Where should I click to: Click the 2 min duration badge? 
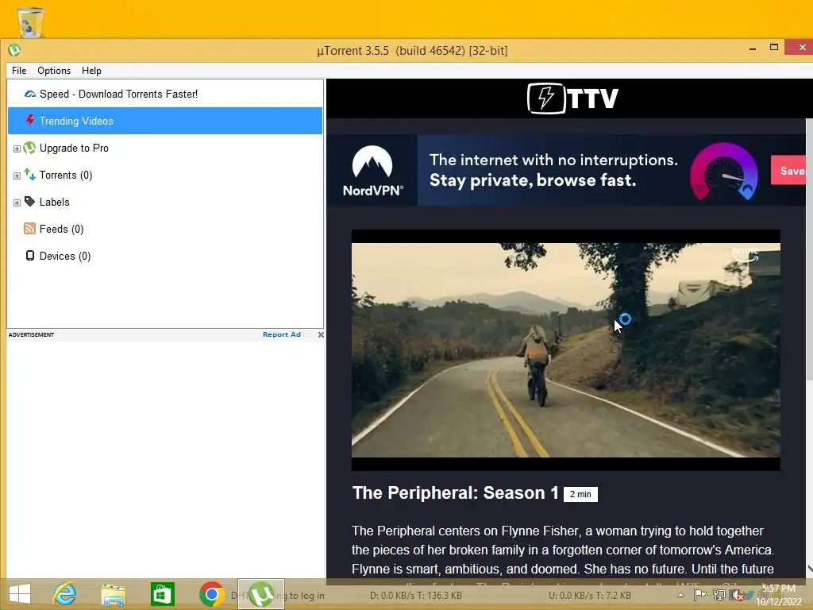[x=580, y=494]
